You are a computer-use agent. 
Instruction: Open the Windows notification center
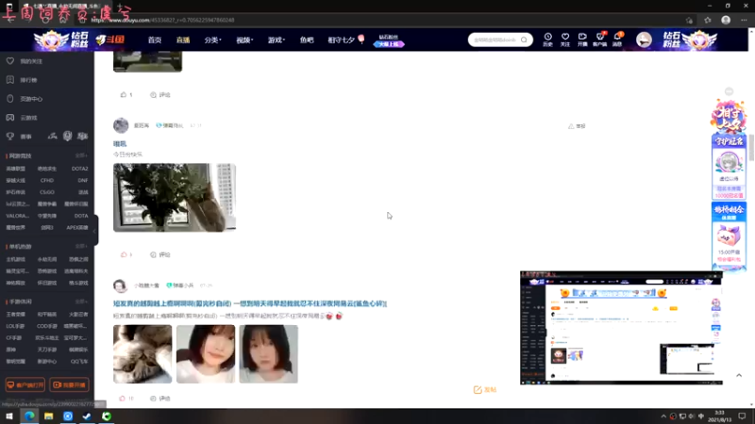tap(742, 416)
